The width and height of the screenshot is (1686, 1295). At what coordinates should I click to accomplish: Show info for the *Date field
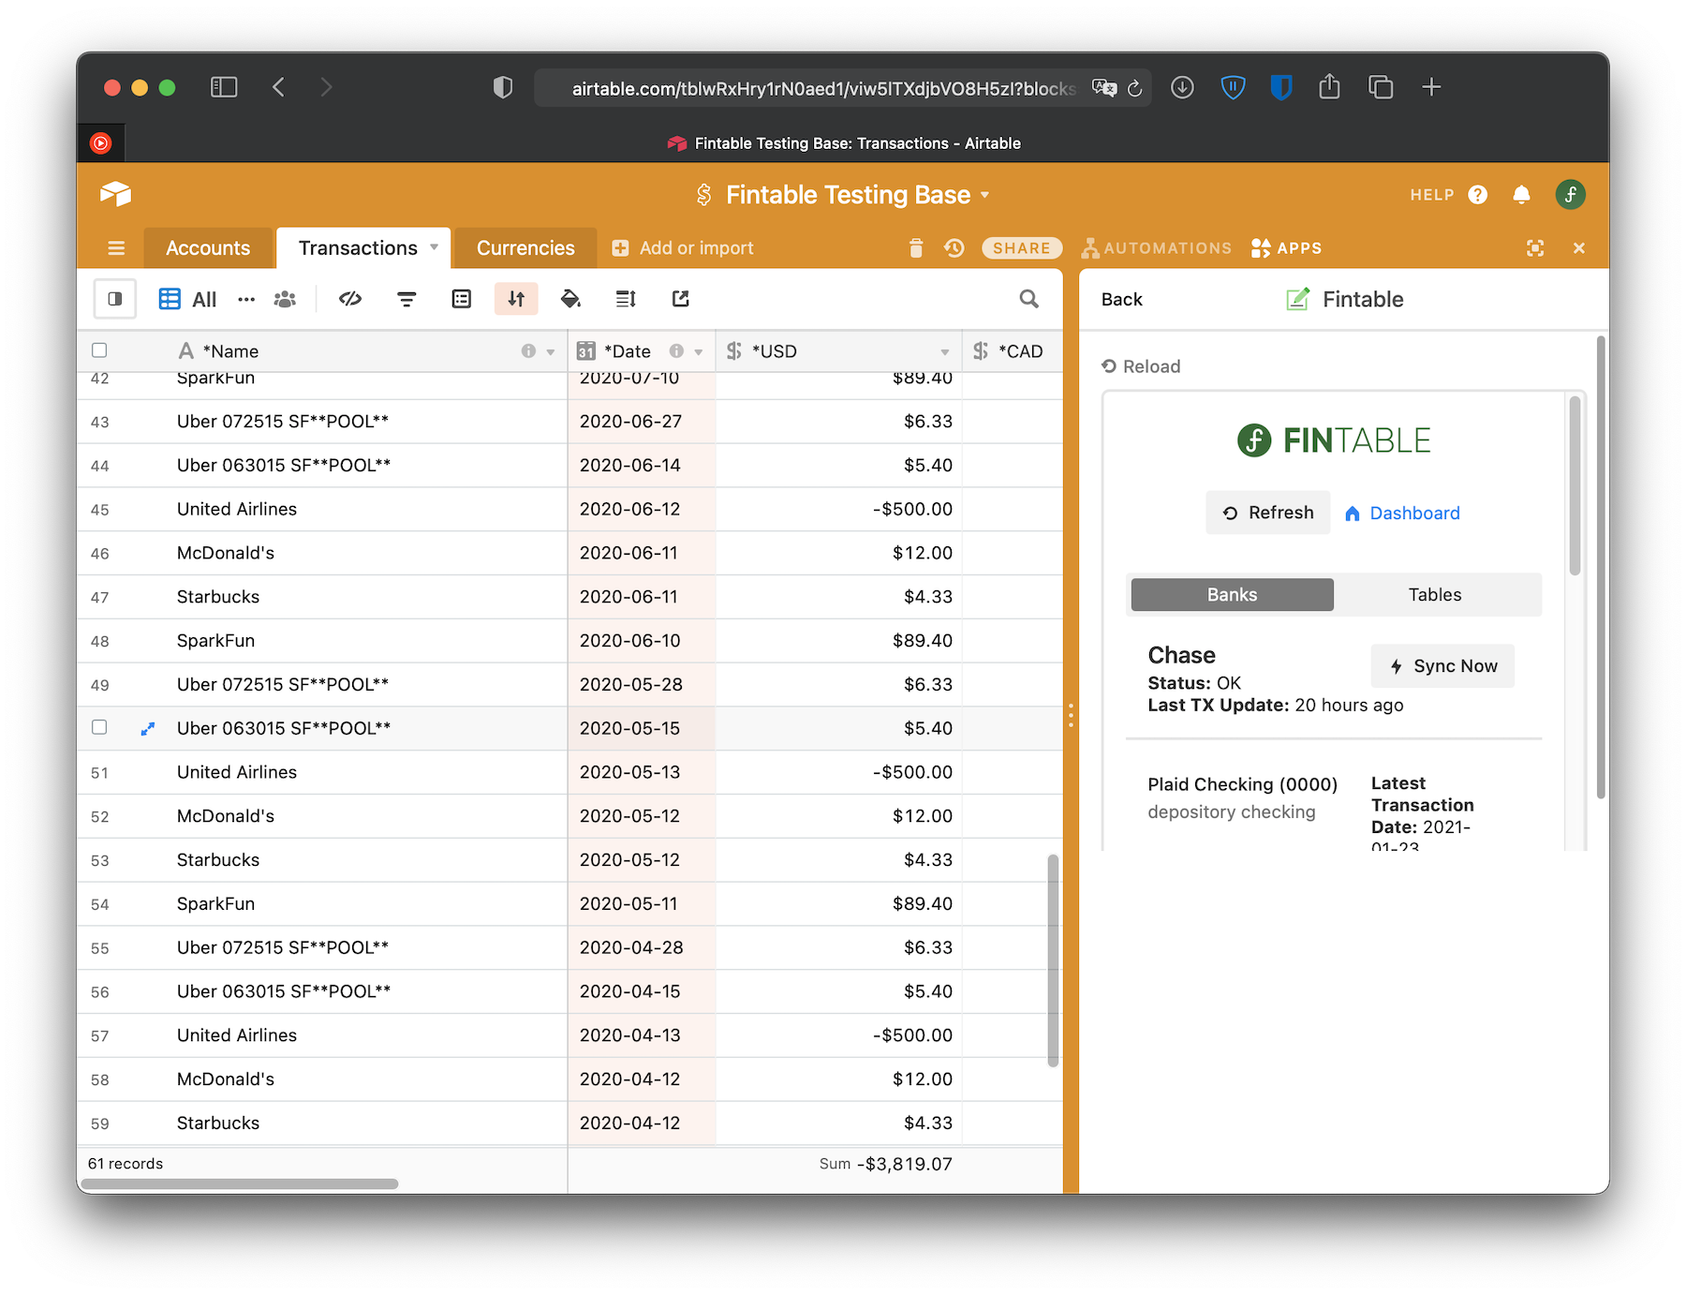(x=676, y=351)
